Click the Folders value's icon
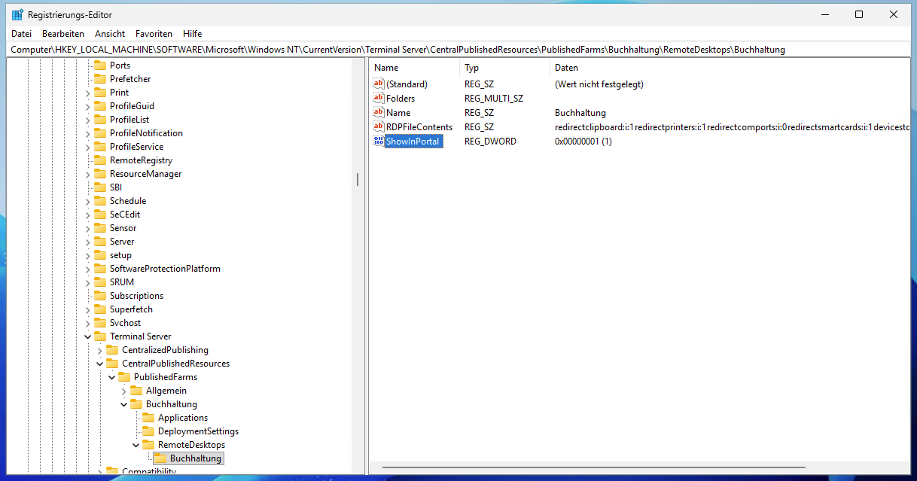917x481 pixels. pyautogui.click(x=379, y=98)
